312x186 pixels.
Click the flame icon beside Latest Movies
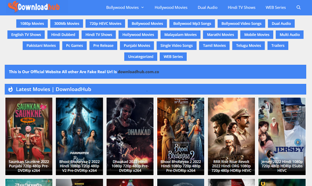point(10,89)
